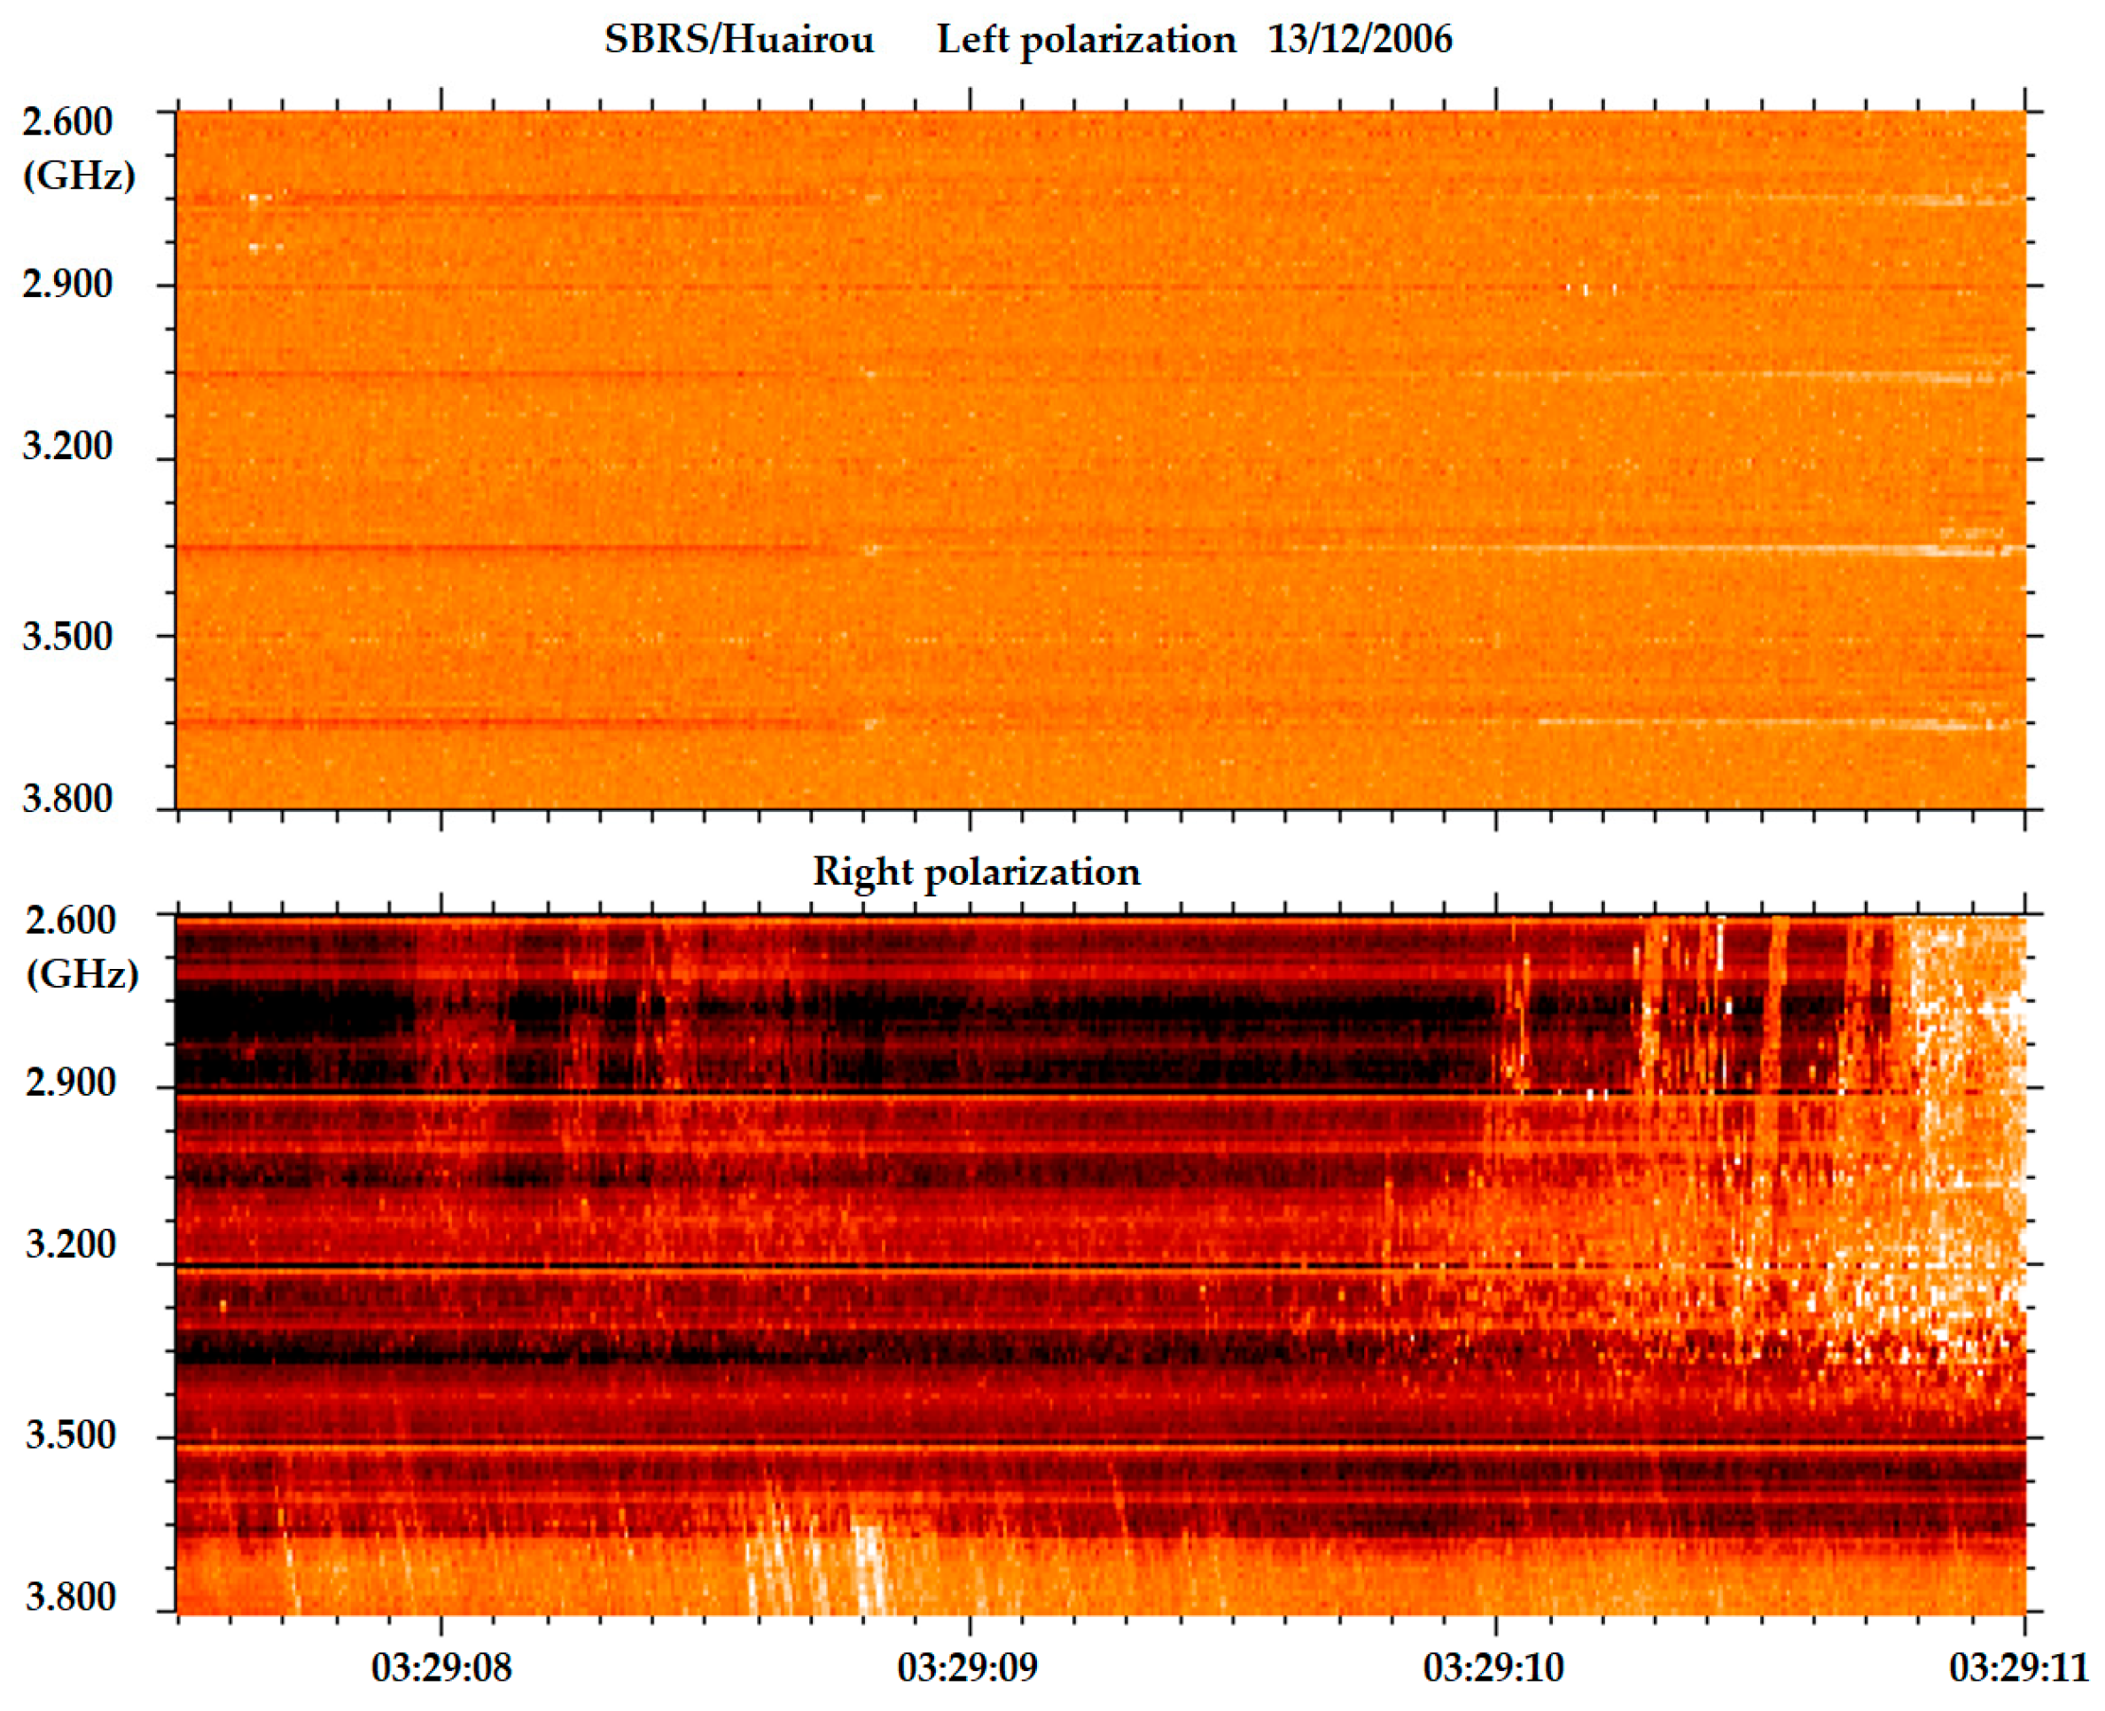Click the 03:29:10 time axis label

coord(1493,1668)
